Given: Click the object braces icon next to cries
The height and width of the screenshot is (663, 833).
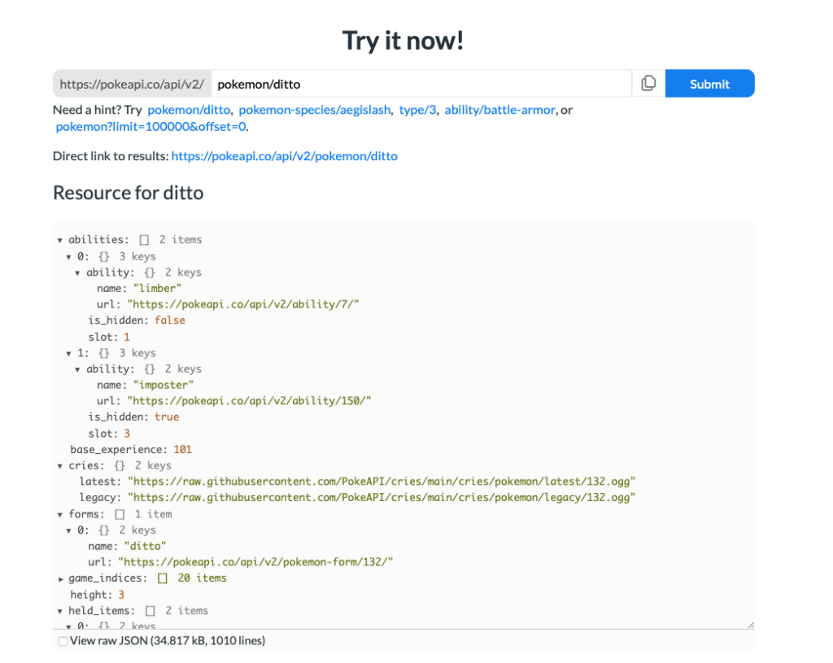Looking at the screenshot, I should point(120,466).
